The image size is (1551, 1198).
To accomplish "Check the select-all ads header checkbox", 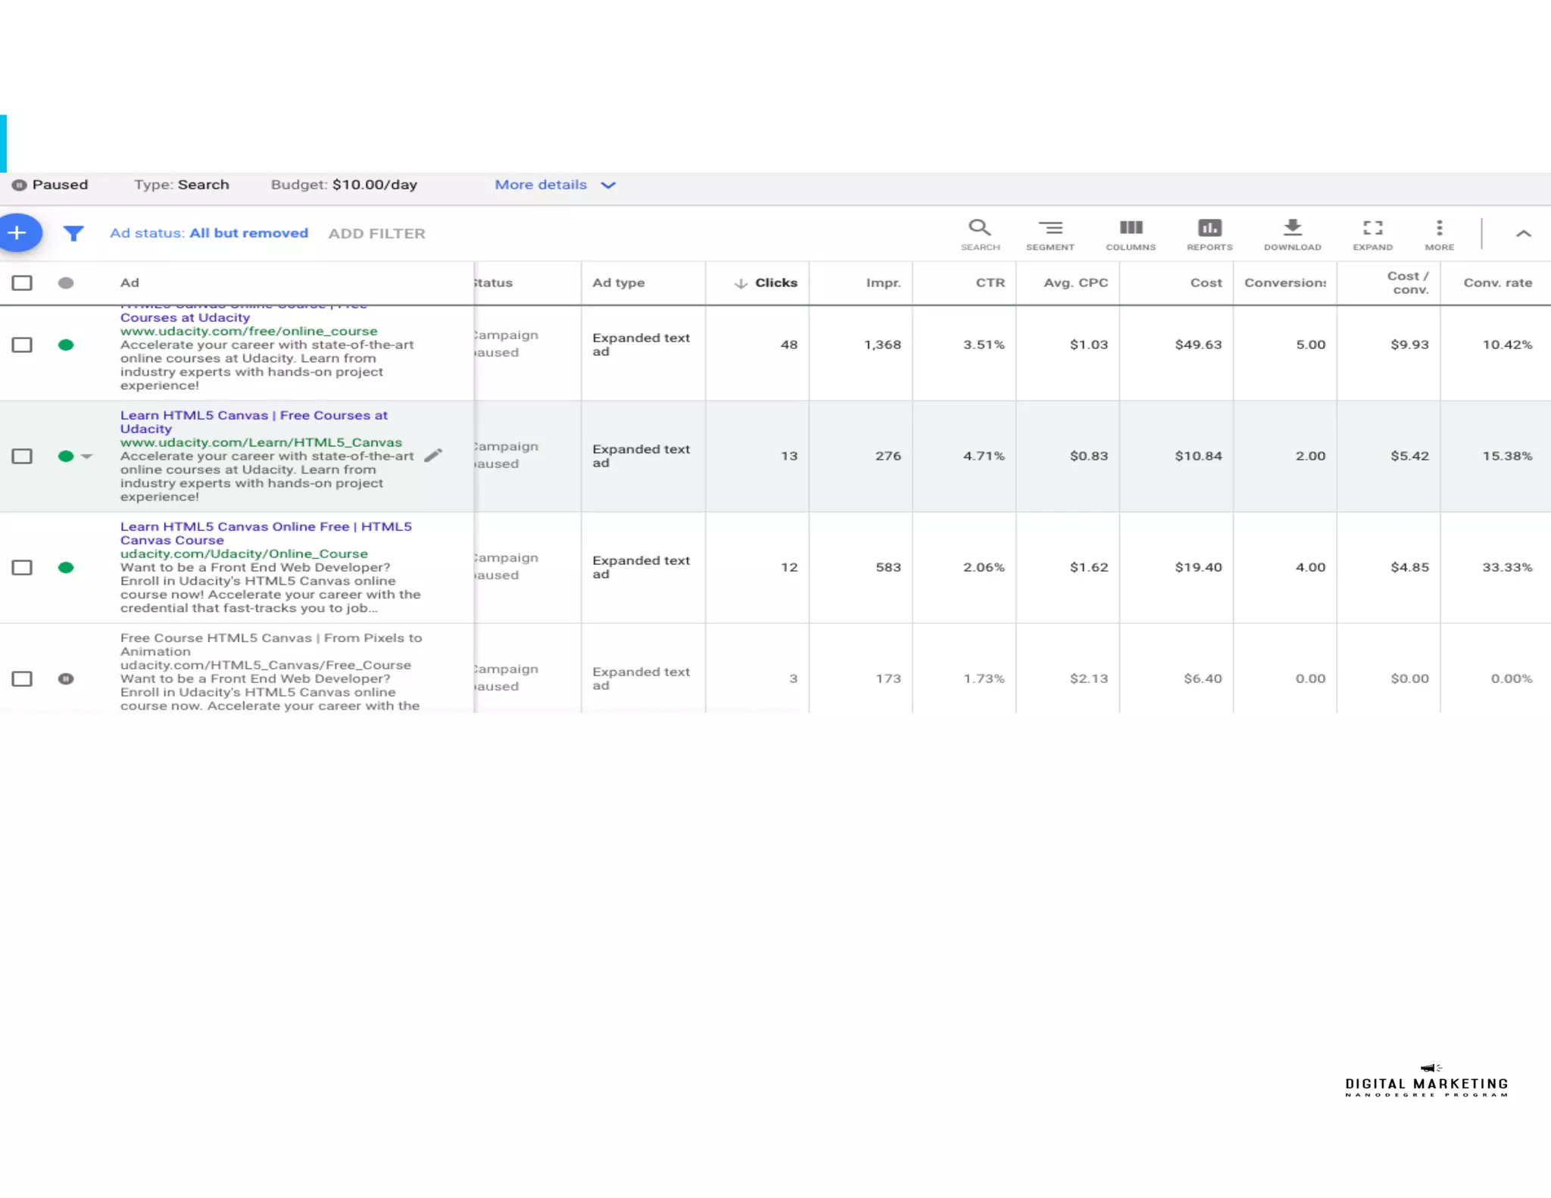I will click(x=22, y=282).
